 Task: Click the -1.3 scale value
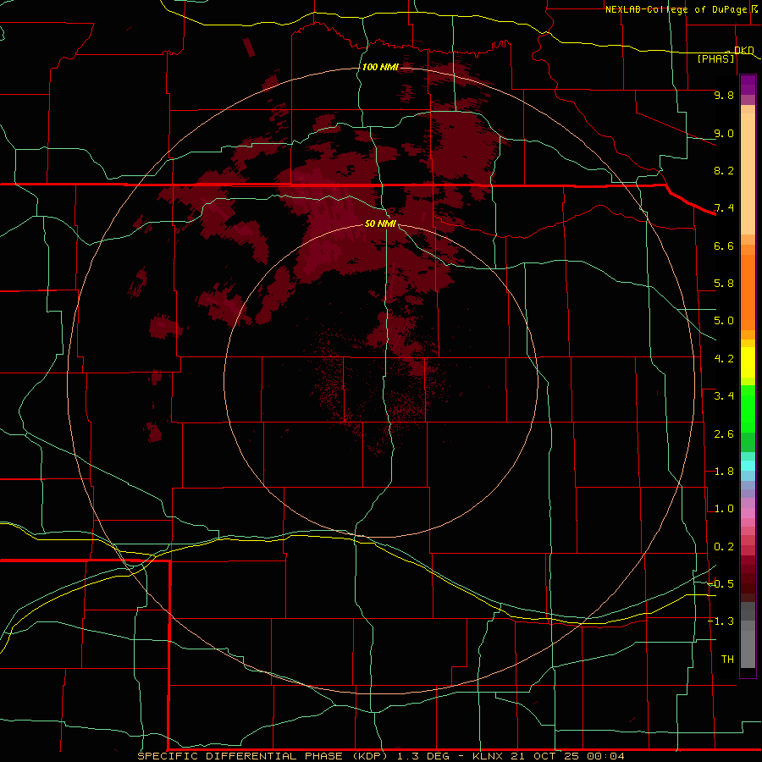coord(721,621)
